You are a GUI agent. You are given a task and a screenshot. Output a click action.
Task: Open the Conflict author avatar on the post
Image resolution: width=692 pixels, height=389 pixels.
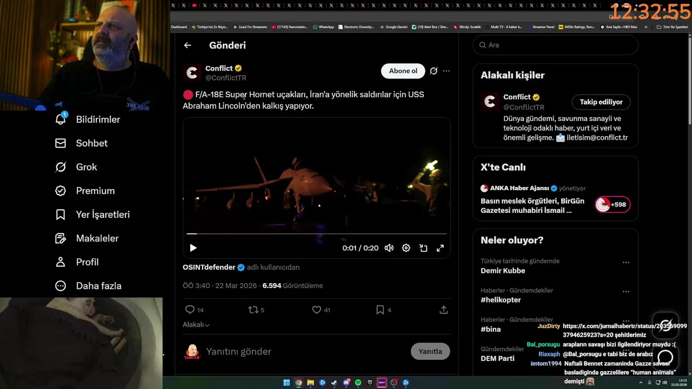[192, 73]
